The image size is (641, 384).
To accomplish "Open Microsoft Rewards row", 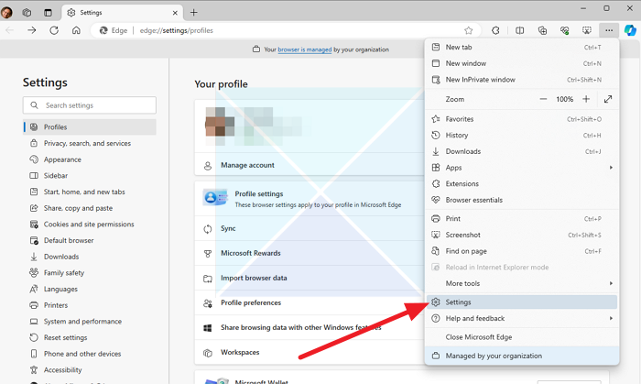I will [x=310, y=253].
